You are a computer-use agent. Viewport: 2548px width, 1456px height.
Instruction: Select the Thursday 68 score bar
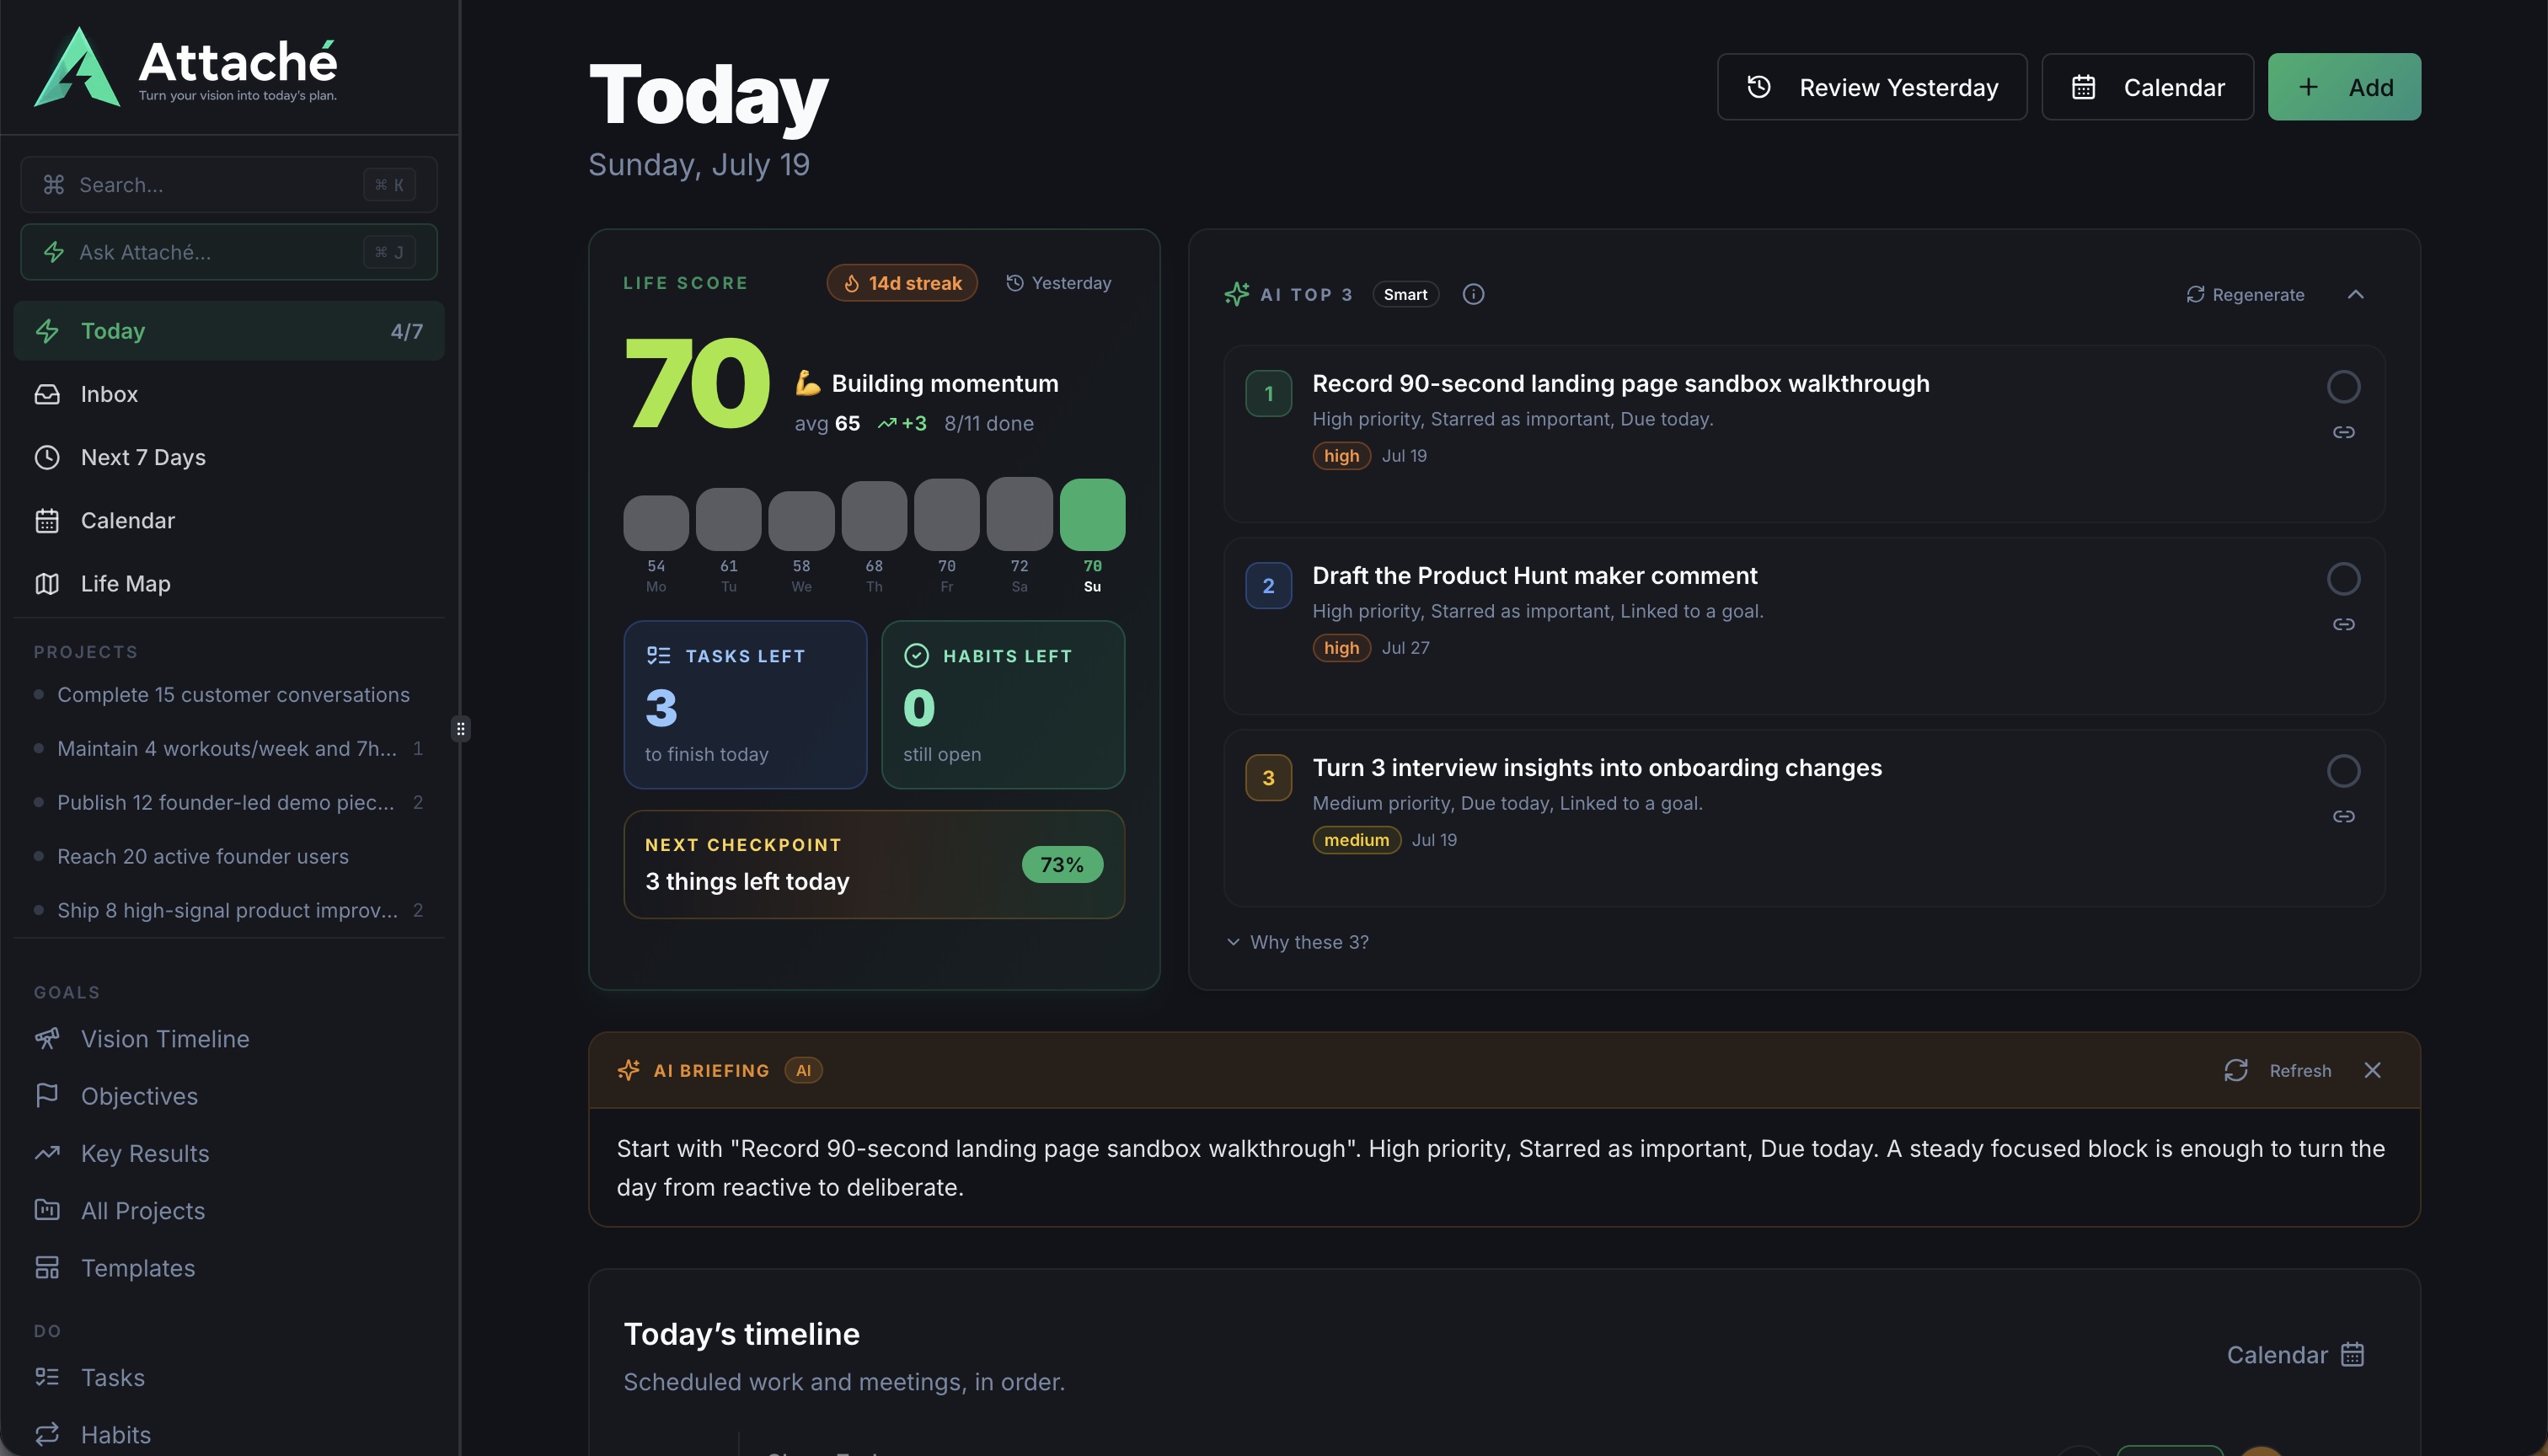873,515
